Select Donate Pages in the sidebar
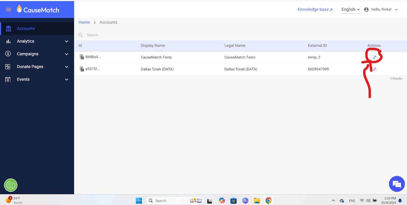Screen dimensions: 407x205 30,67
